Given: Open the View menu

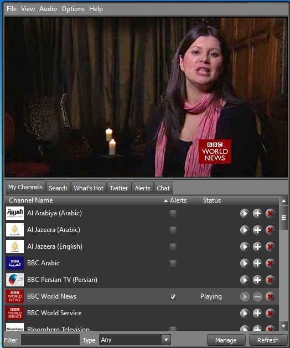Looking at the screenshot, I should (x=28, y=9).
